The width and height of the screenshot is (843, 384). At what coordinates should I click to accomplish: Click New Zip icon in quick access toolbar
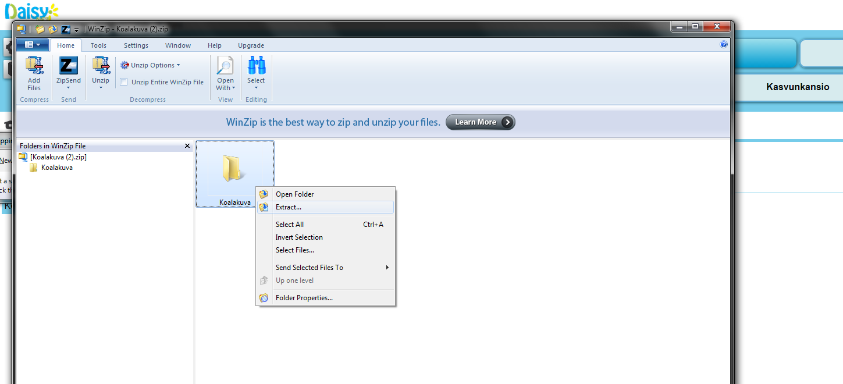click(40, 29)
